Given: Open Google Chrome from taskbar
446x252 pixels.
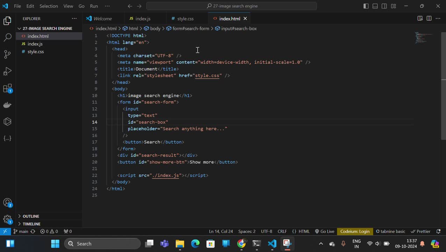Looking at the screenshot, I should point(242,244).
